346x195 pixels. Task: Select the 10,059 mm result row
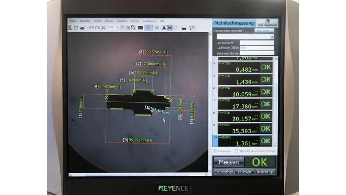pos(242,92)
